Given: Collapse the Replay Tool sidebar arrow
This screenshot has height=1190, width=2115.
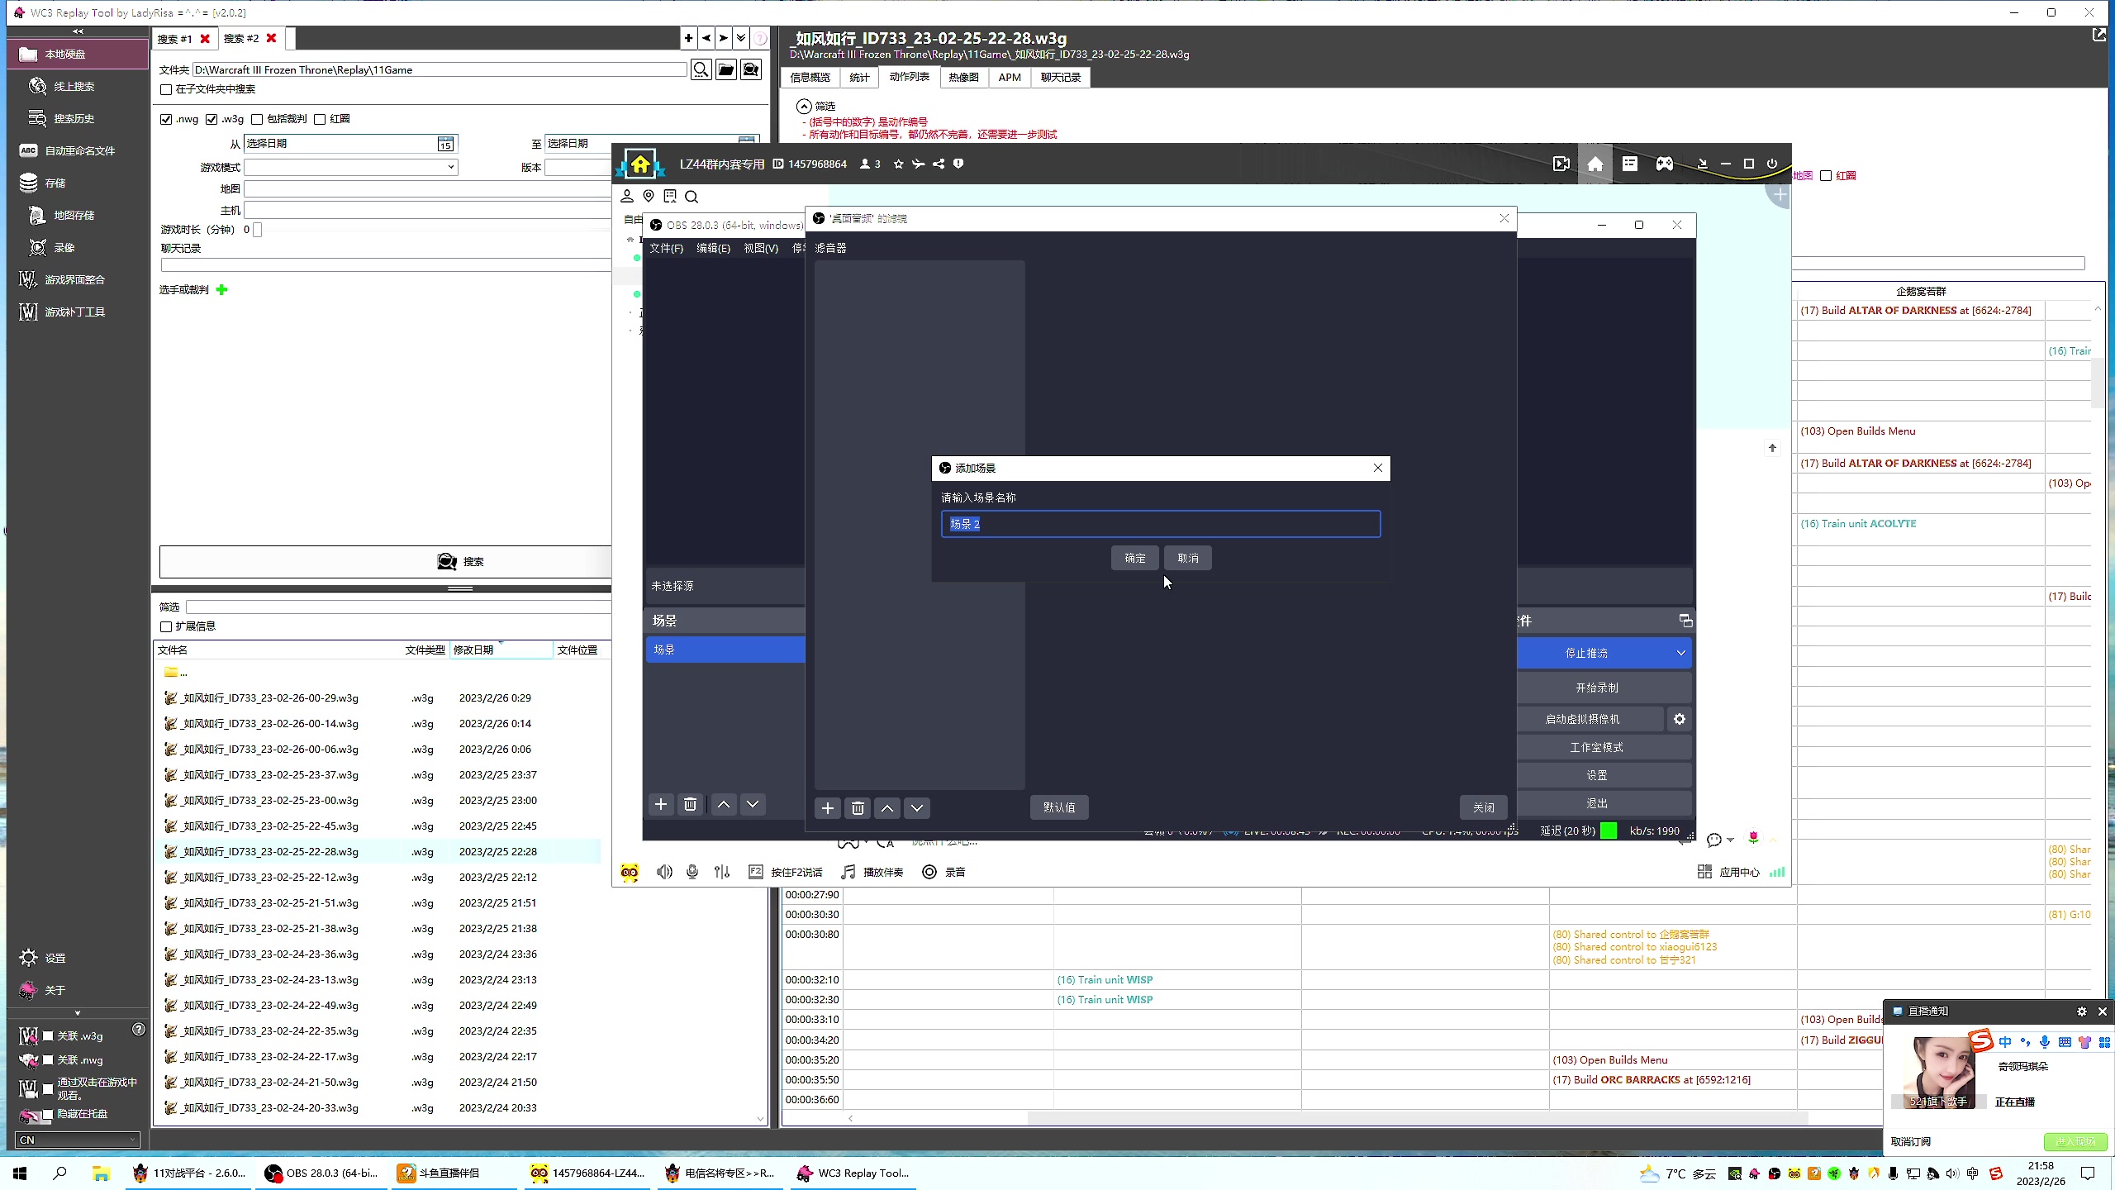Looking at the screenshot, I should tap(78, 31).
